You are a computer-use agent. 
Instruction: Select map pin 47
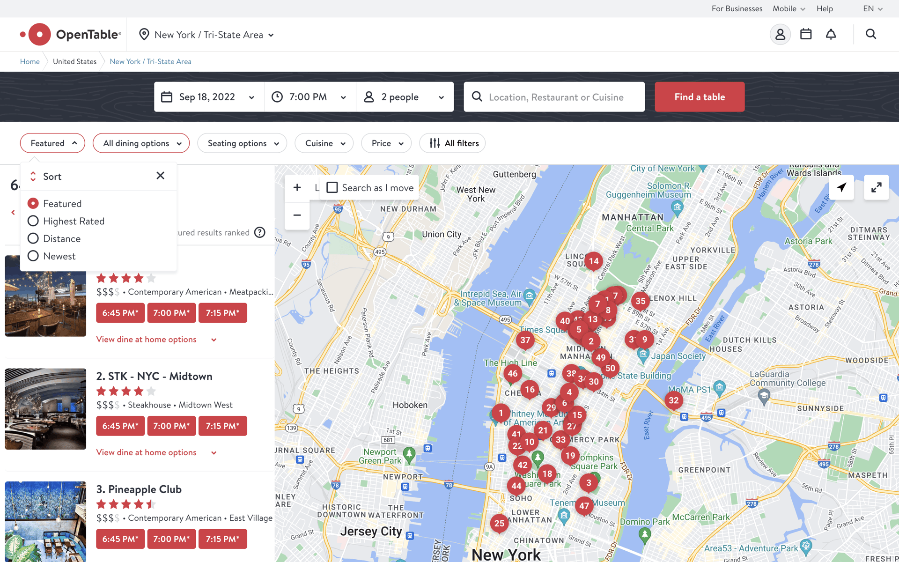[x=584, y=506]
